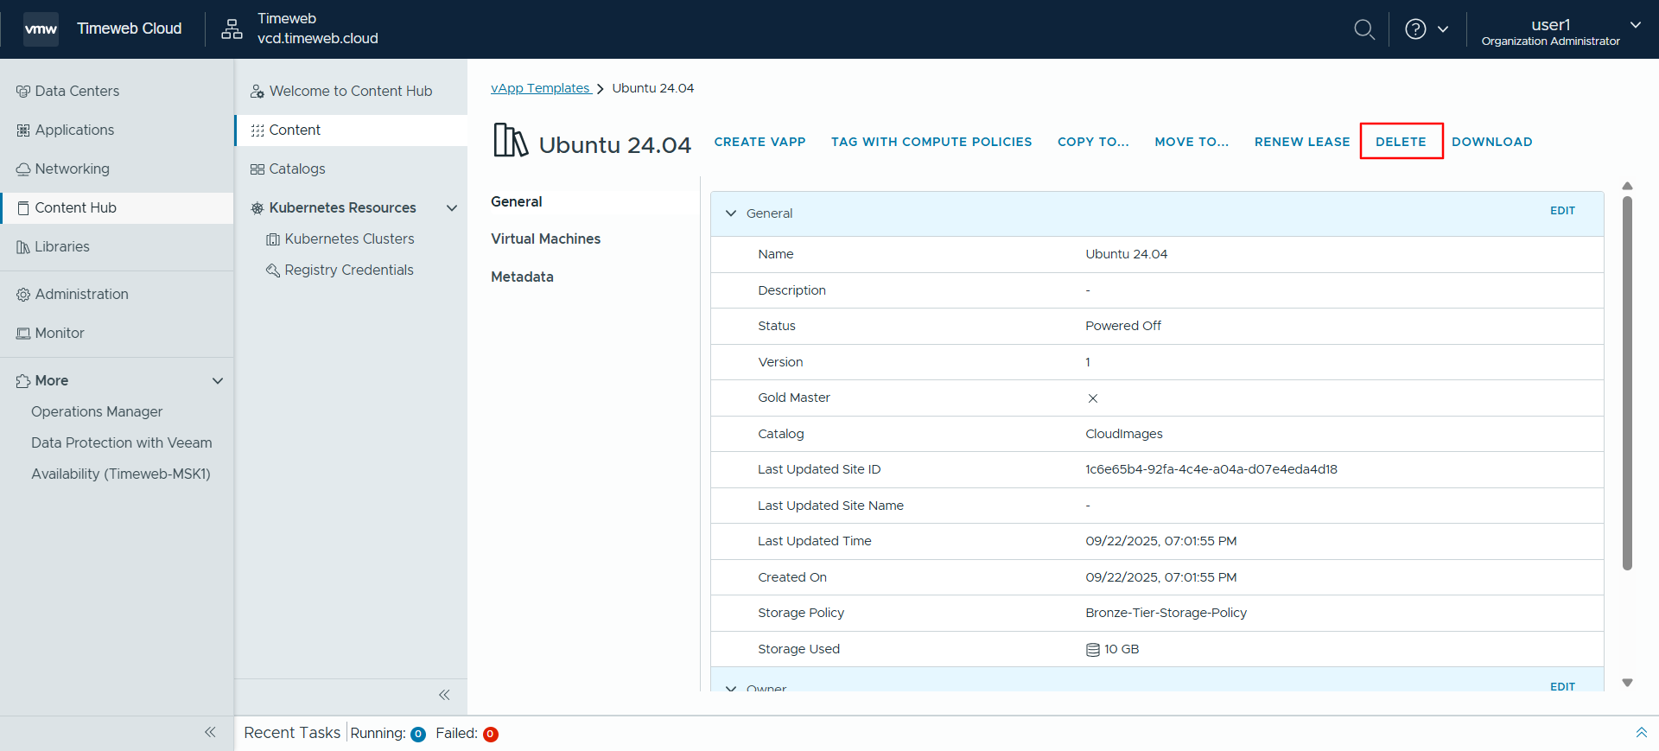Open the user1 account dropdown
Screen dimensions: 1659x751
[1635, 25]
